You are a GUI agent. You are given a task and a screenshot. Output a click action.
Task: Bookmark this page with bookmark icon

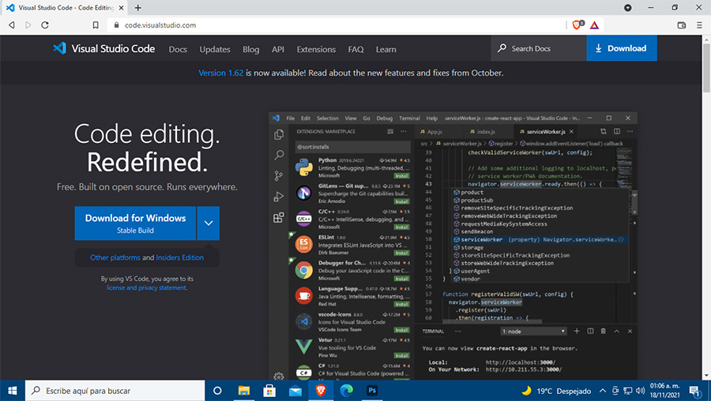(x=96, y=25)
